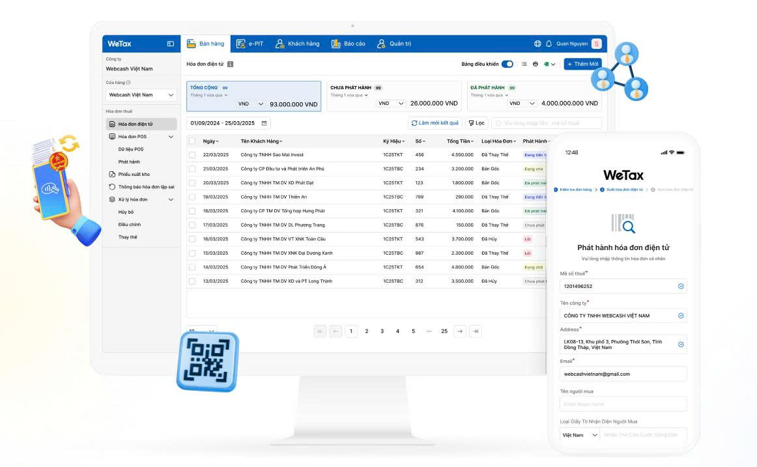Go to next page arrow
The width and height of the screenshot is (757, 467).
click(460, 332)
